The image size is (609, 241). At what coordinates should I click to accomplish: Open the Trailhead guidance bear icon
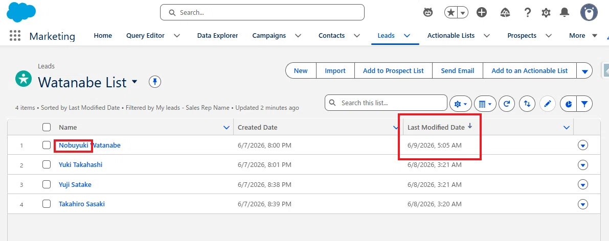[428, 12]
